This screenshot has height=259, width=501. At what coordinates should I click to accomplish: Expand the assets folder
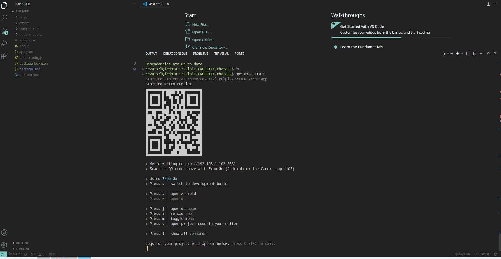coord(24,23)
